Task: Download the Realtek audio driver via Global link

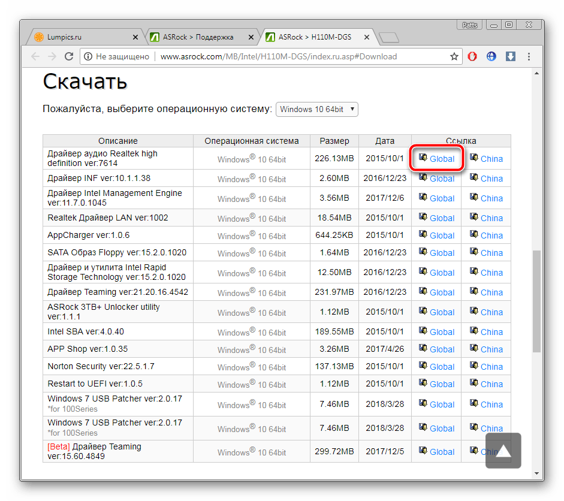Action: coord(442,159)
